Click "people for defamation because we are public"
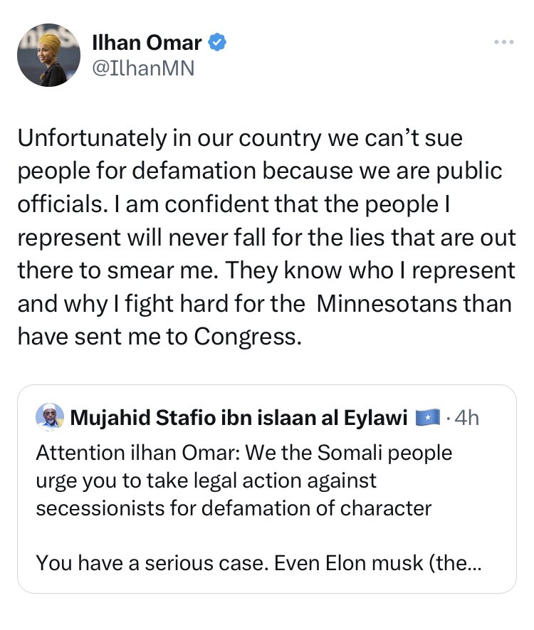 (260, 171)
